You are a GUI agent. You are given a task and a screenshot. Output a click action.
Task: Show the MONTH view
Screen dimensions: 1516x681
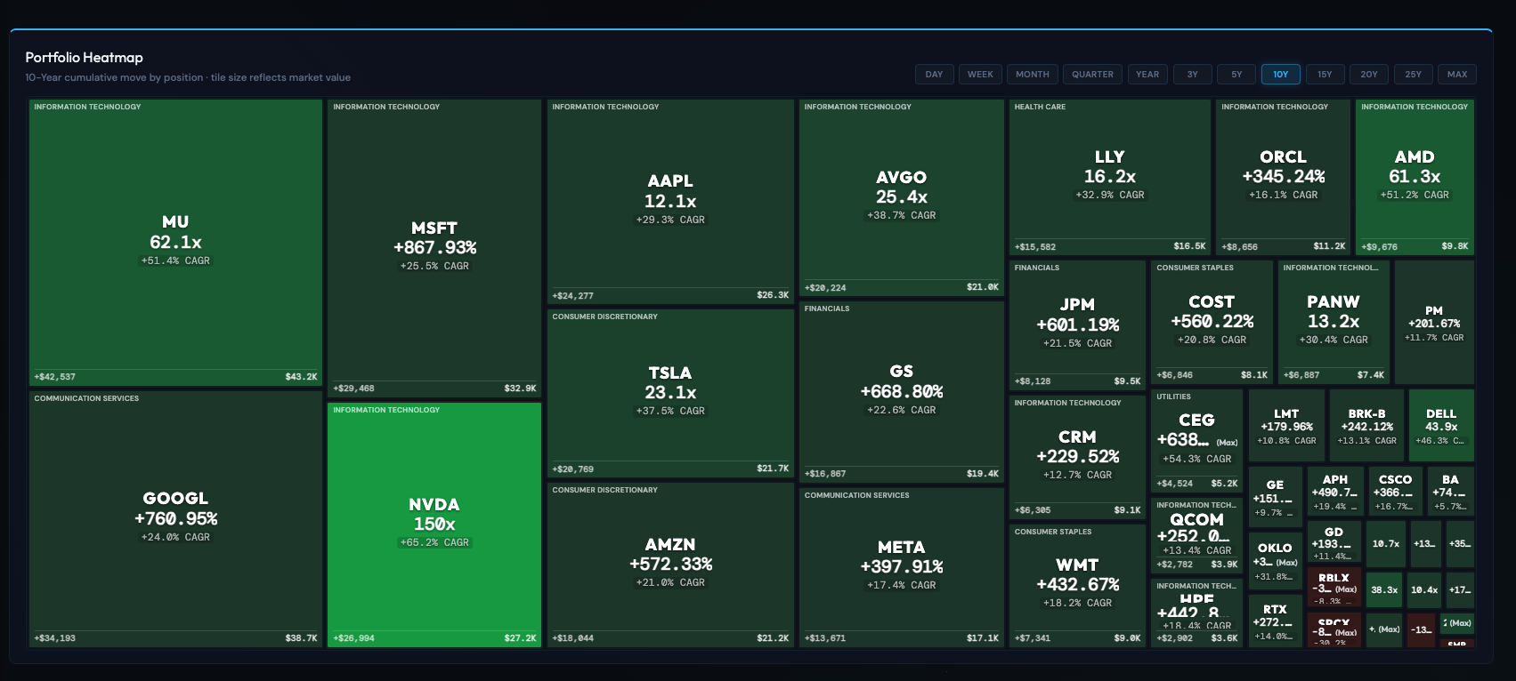coord(1033,75)
